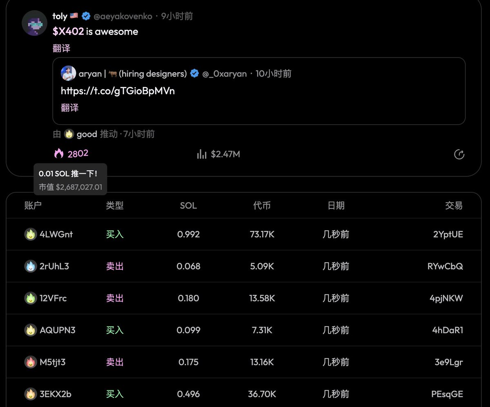Image resolution: width=490 pixels, height=407 pixels.
Task: Open the $X402 cashtag link
Action: (x=68, y=32)
